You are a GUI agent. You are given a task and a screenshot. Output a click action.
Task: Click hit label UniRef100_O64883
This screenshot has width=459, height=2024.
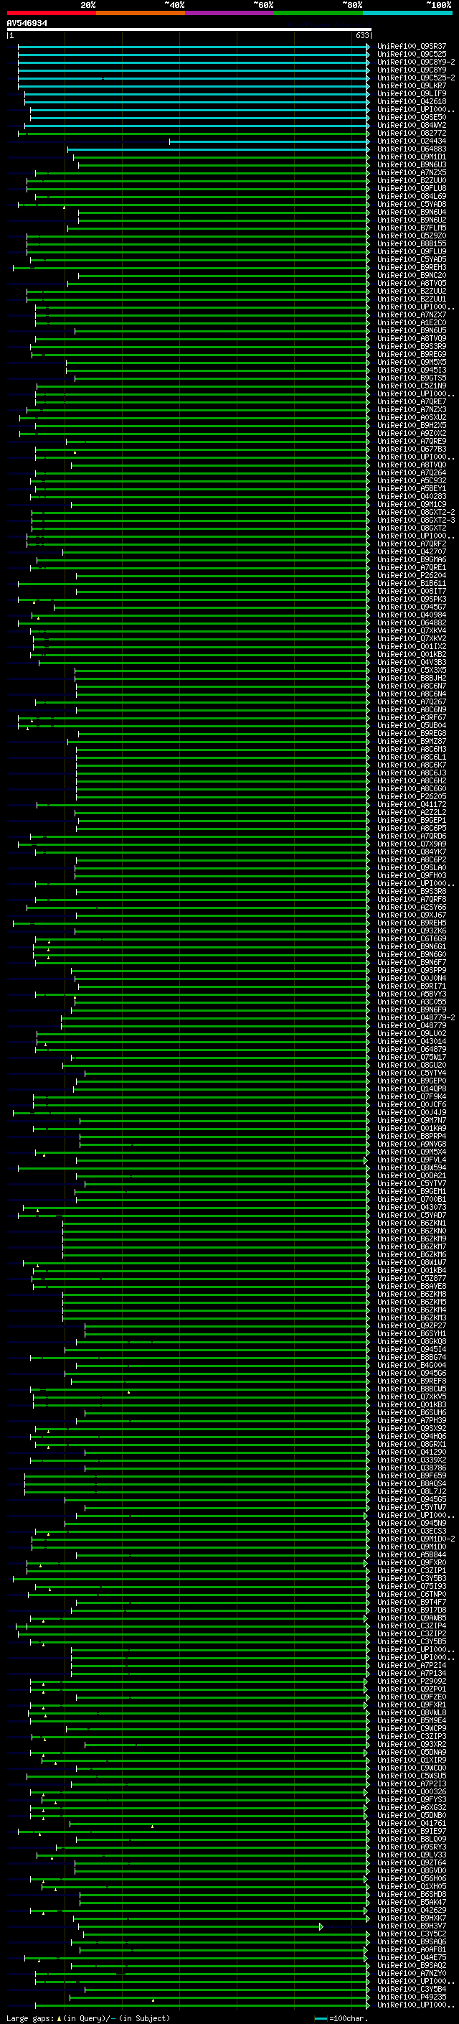(412, 149)
